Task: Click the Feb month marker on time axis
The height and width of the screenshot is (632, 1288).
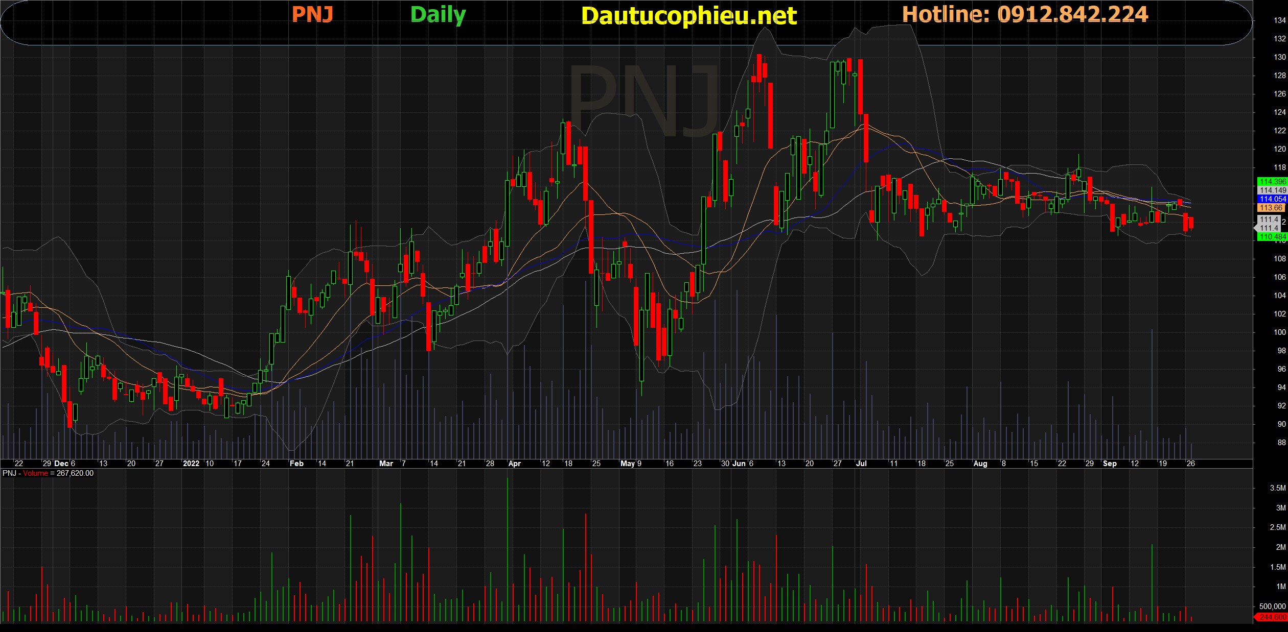Action: pyautogui.click(x=296, y=464)
